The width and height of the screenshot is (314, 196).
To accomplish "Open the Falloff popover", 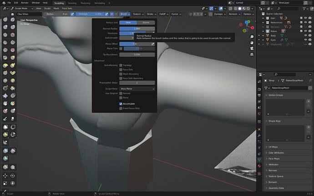I will pos(164,14).
